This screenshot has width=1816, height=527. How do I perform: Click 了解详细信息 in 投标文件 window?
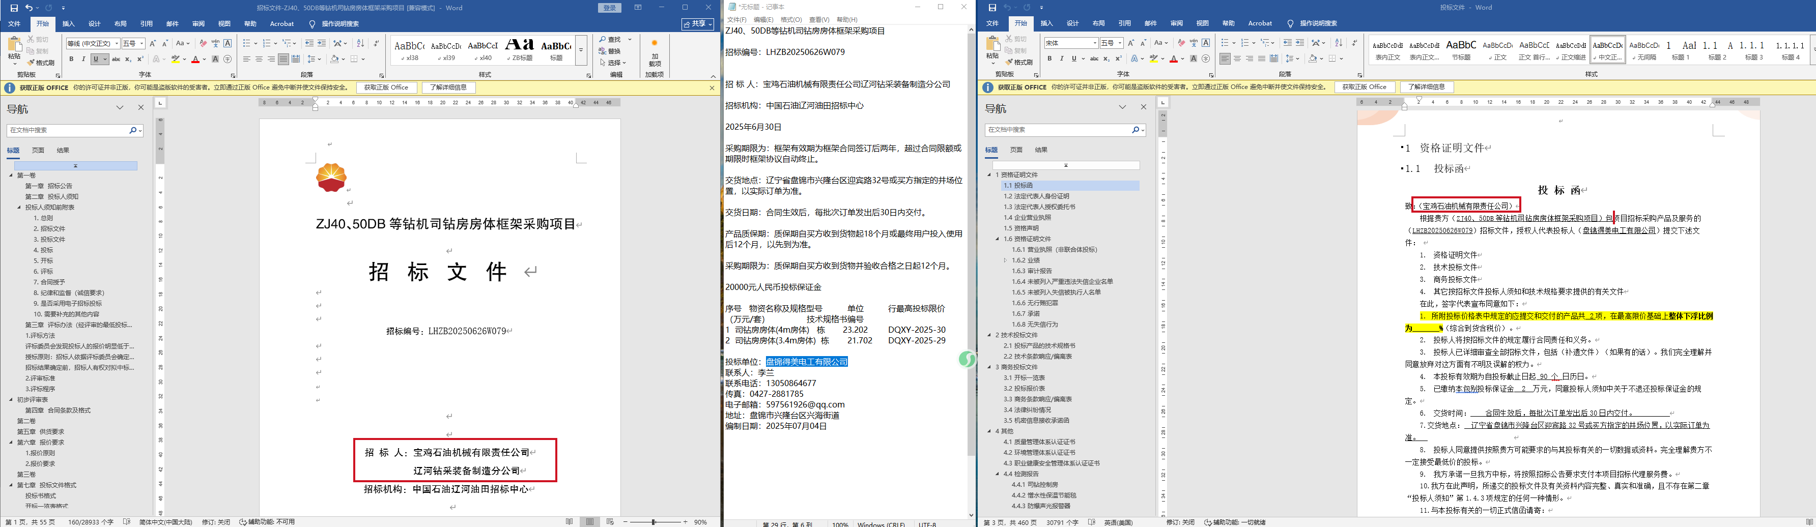pos(1427,87)
